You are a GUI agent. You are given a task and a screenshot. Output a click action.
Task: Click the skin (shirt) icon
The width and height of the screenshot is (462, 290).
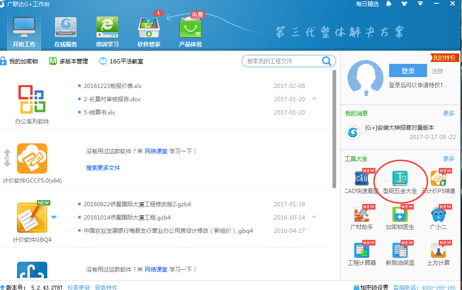coord(404,4)
